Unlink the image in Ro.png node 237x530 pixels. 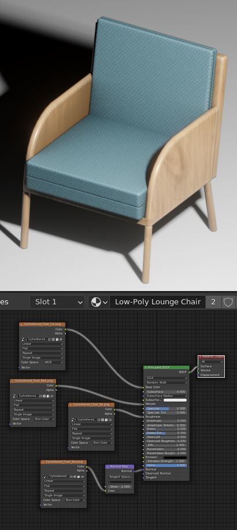(110, 419)
